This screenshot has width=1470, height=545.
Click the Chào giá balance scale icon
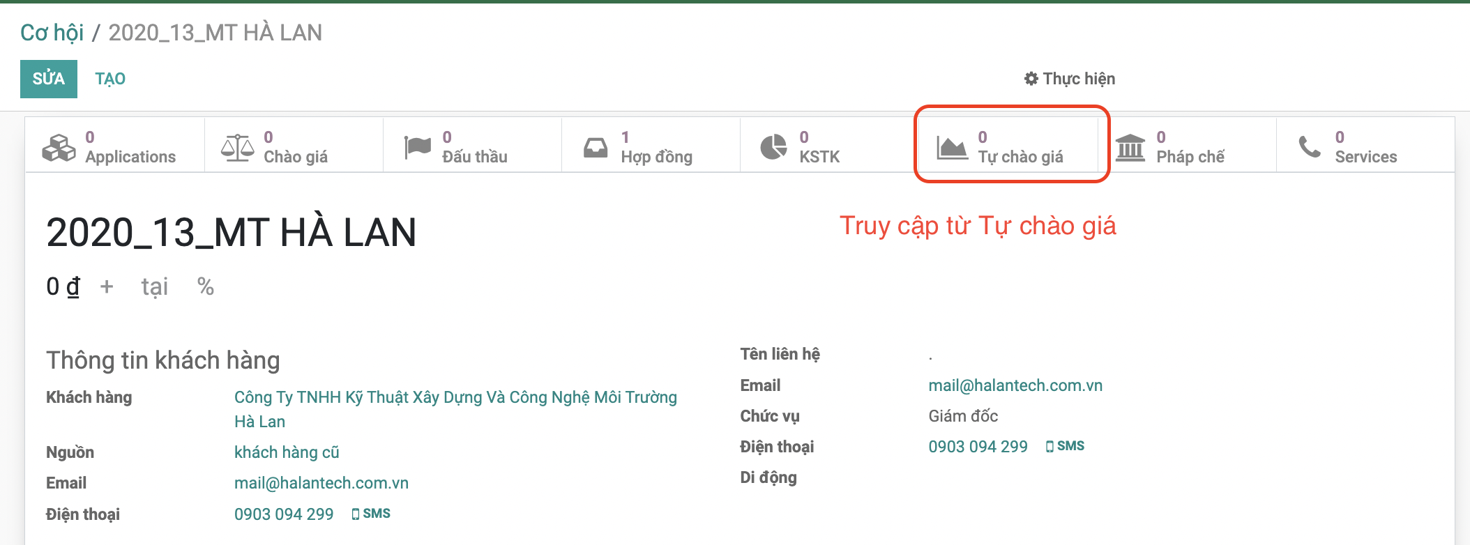237,147
